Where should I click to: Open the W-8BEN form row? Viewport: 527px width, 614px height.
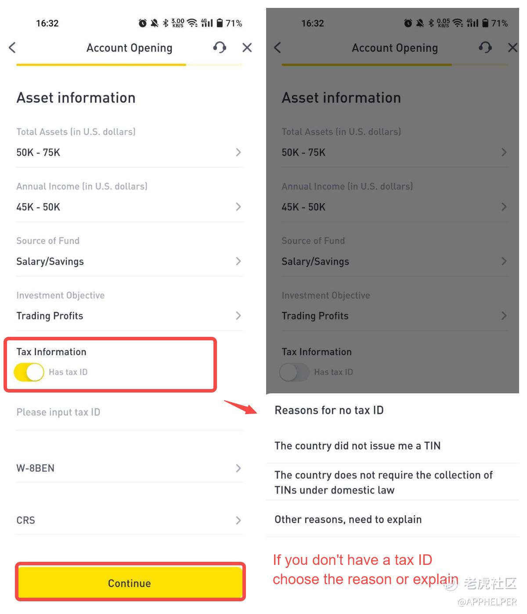[129, 468]
